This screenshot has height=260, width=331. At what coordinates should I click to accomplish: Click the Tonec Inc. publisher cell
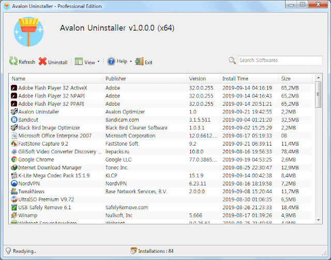click(117, 168)
